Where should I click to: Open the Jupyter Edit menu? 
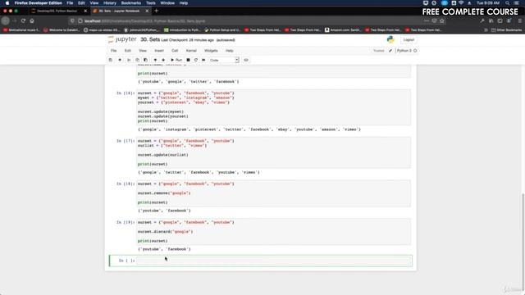coord(128,51)
